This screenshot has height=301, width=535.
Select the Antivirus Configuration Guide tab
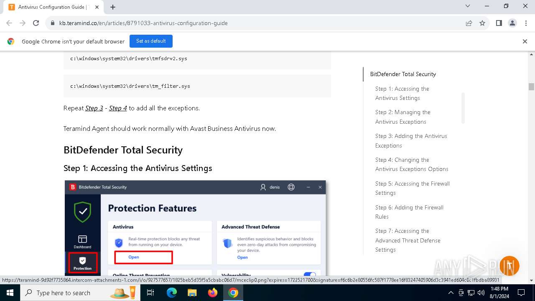[x=54, y=7]
